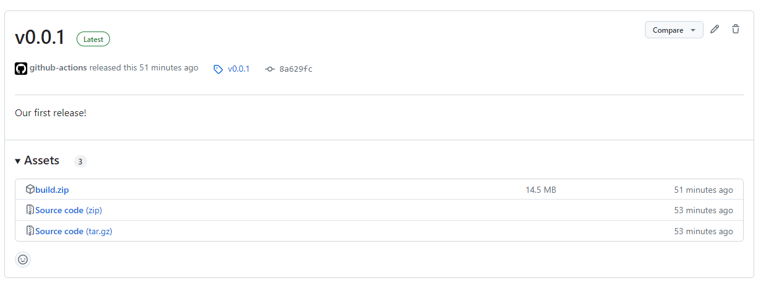Screen dimensions: 761x283
Task: Click the pencil edit release icon
Action: [x=715, y=29]
